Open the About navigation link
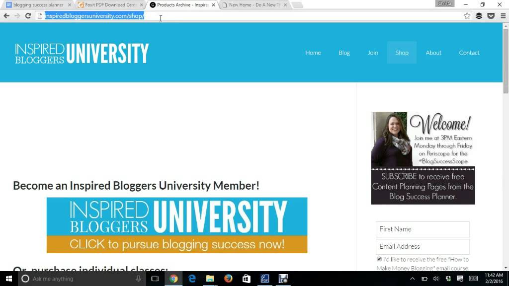 [x=433, y=53]
